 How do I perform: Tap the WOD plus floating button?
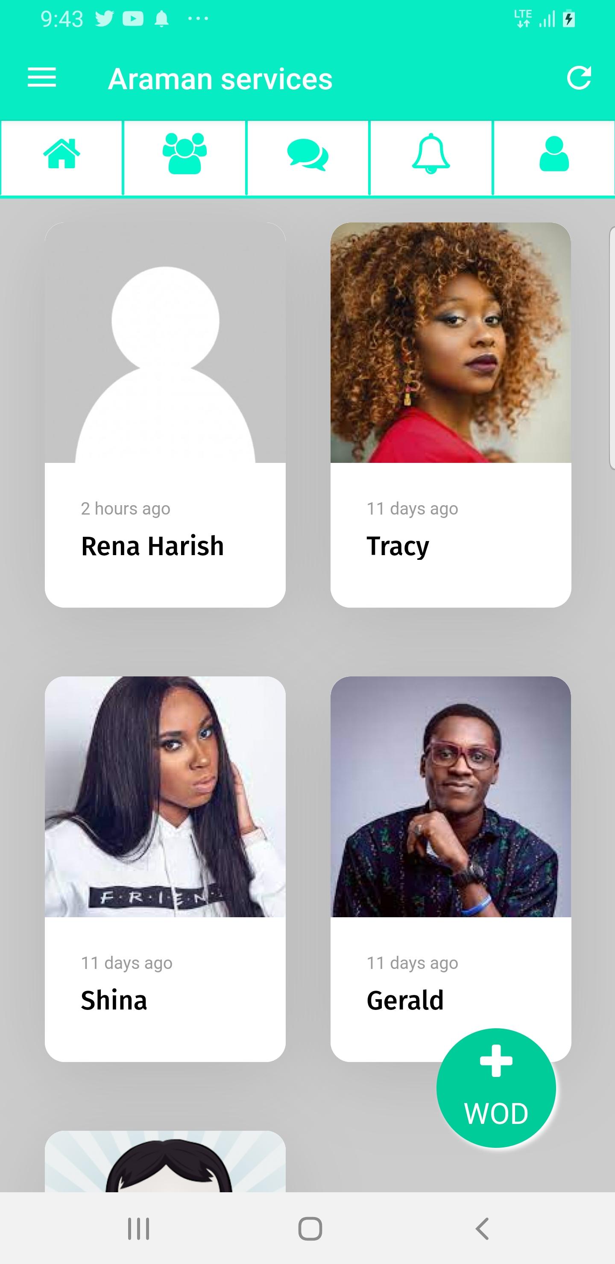click(x=496, y=1088)
